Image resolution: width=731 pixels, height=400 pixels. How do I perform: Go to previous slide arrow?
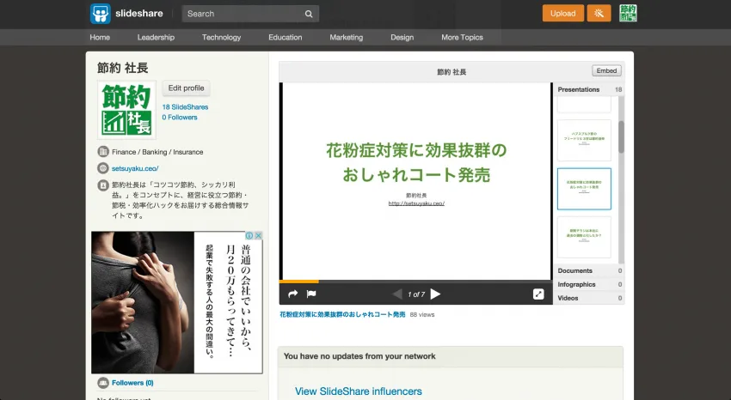click(x=397, y=294)
